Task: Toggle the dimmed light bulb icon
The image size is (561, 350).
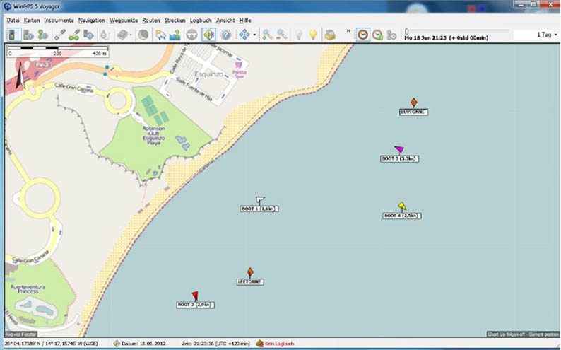Action: (x=298, y=35)
